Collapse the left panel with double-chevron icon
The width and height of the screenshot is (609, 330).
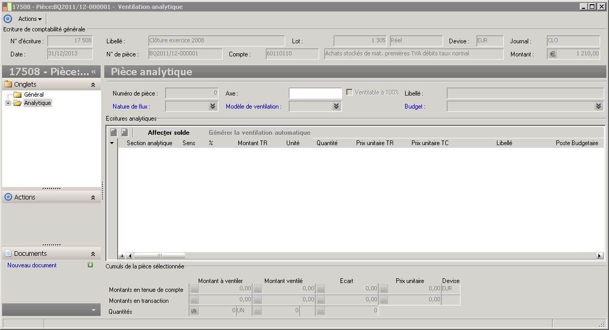point(94,72)
